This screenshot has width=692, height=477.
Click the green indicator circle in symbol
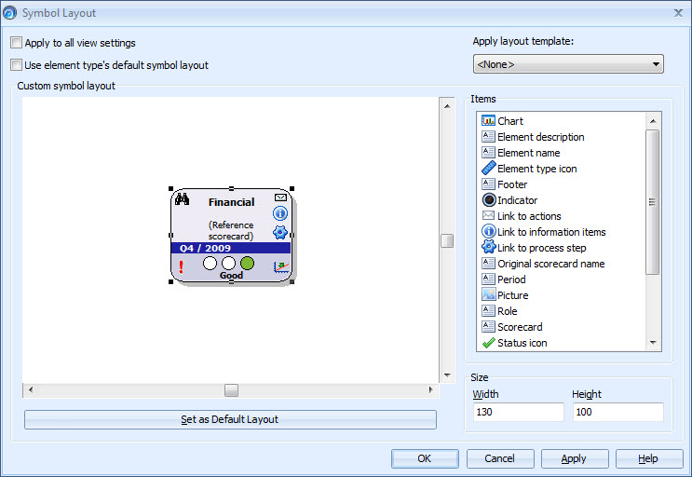click(x=247, y=264)
